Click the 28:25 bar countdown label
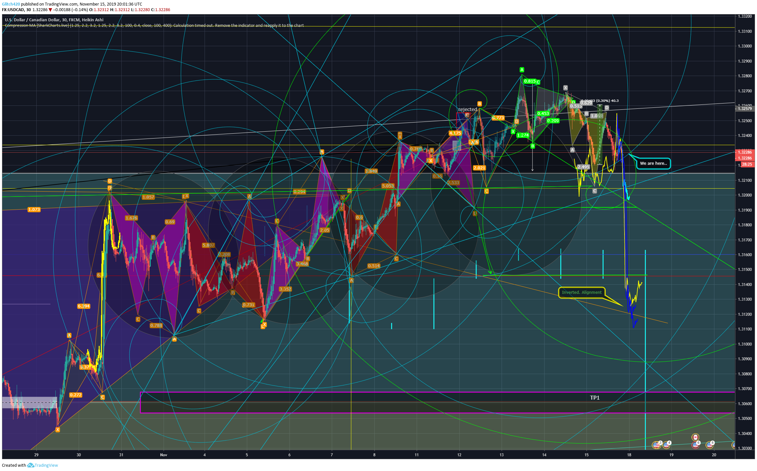The height and width of the screenshot is (471, 757). coord(747,164)
